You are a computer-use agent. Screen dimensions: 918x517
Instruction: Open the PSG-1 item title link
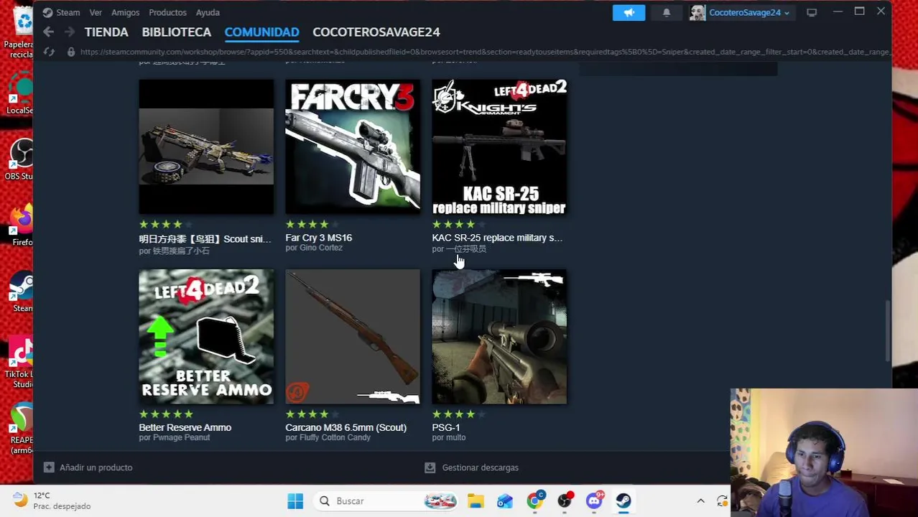click(445, 427)
